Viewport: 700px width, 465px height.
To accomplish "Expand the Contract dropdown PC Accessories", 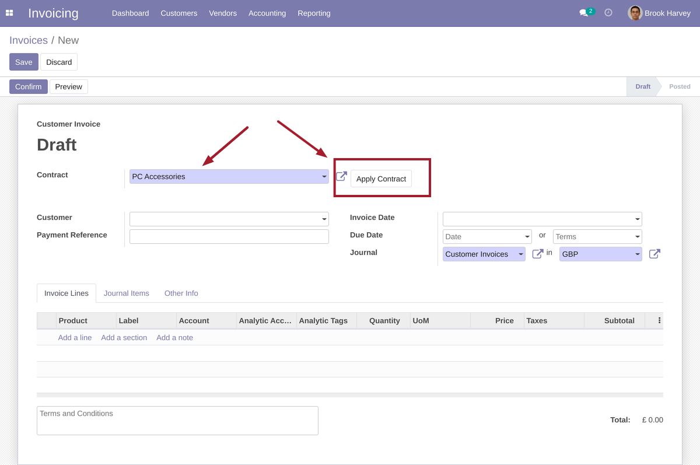I will click(x=229, y=177).
